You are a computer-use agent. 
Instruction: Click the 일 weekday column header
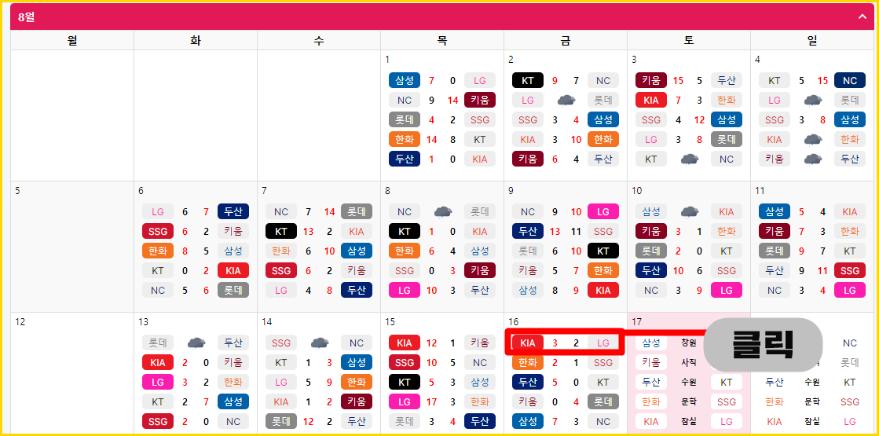coord(811,40)
